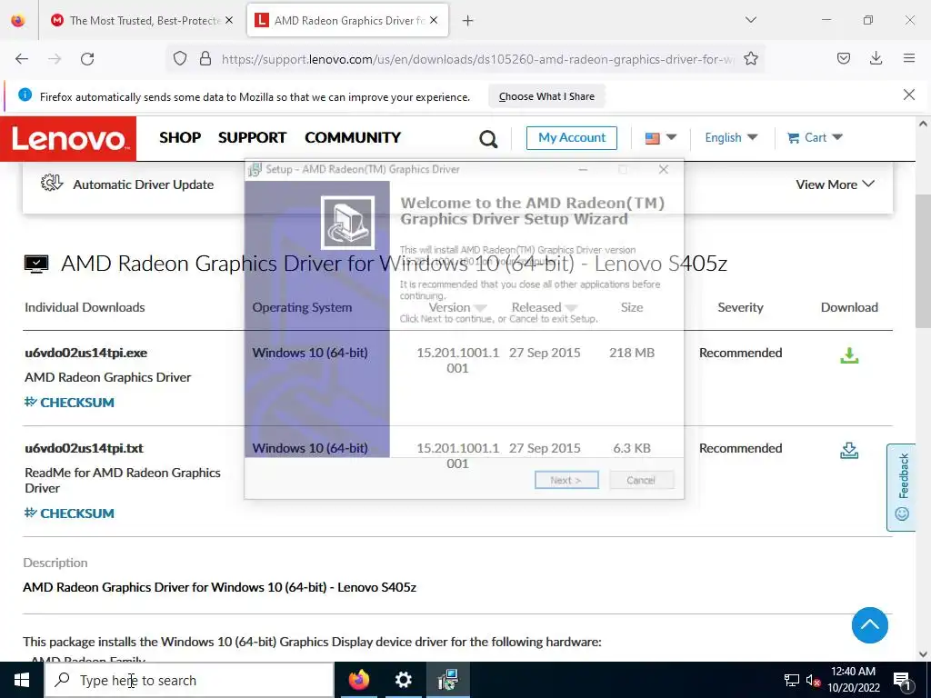Click the Firefox back arrow
The height and width of the screenshot is (698, 931).
(x=22, y=59)
